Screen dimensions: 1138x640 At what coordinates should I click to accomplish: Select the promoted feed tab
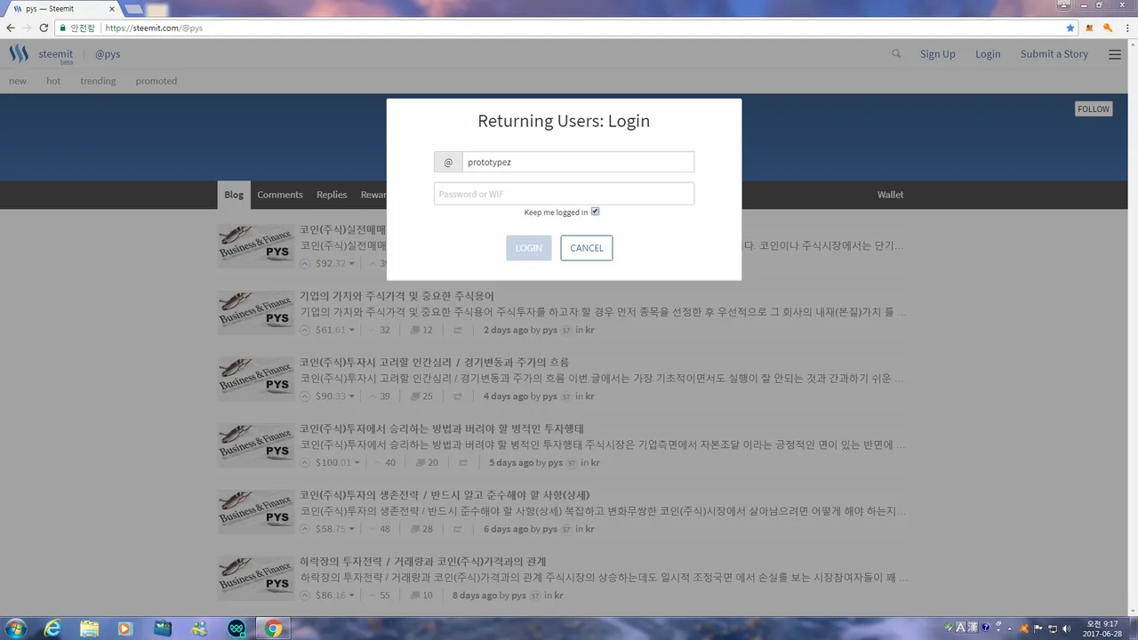tap(156, 81)
